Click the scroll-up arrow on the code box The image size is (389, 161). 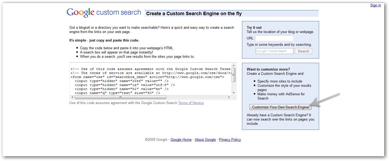pos(234,65)
